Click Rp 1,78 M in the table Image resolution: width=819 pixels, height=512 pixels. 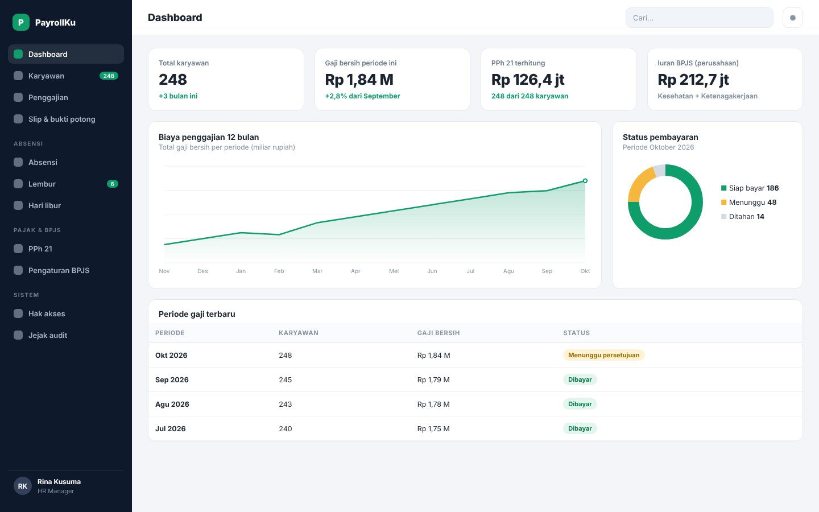click(433, 404)
